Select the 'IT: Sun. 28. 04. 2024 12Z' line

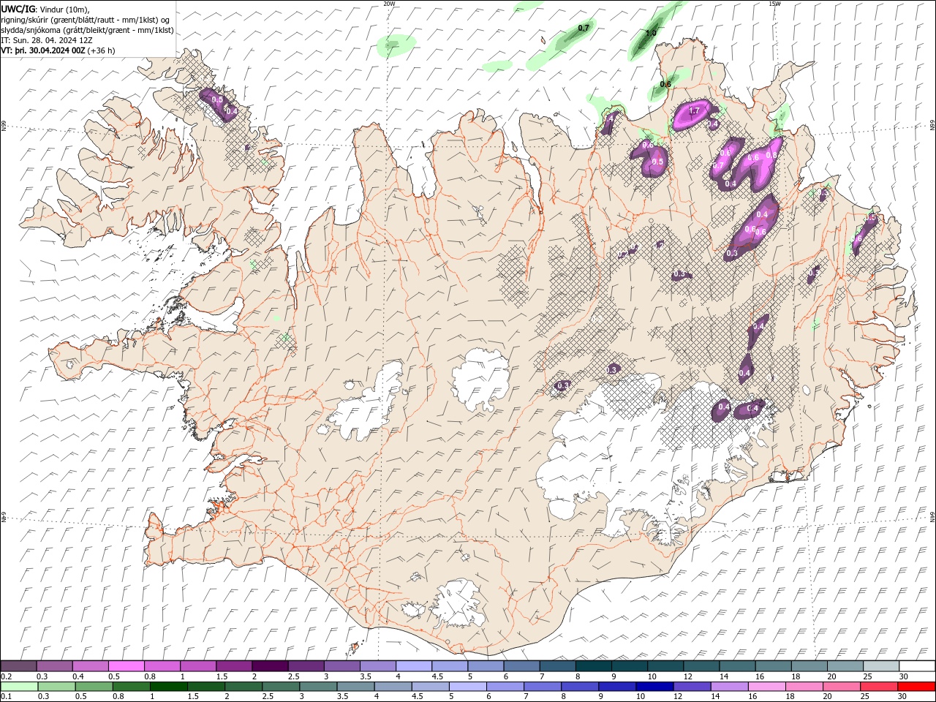[x=46, y=40]
